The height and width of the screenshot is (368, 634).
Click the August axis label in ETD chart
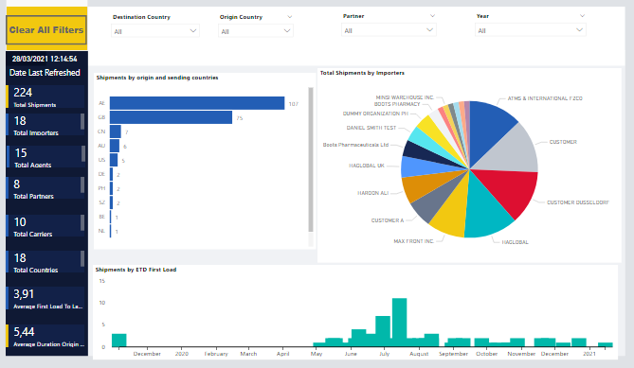pyautogui.click(x=419, y=354)
